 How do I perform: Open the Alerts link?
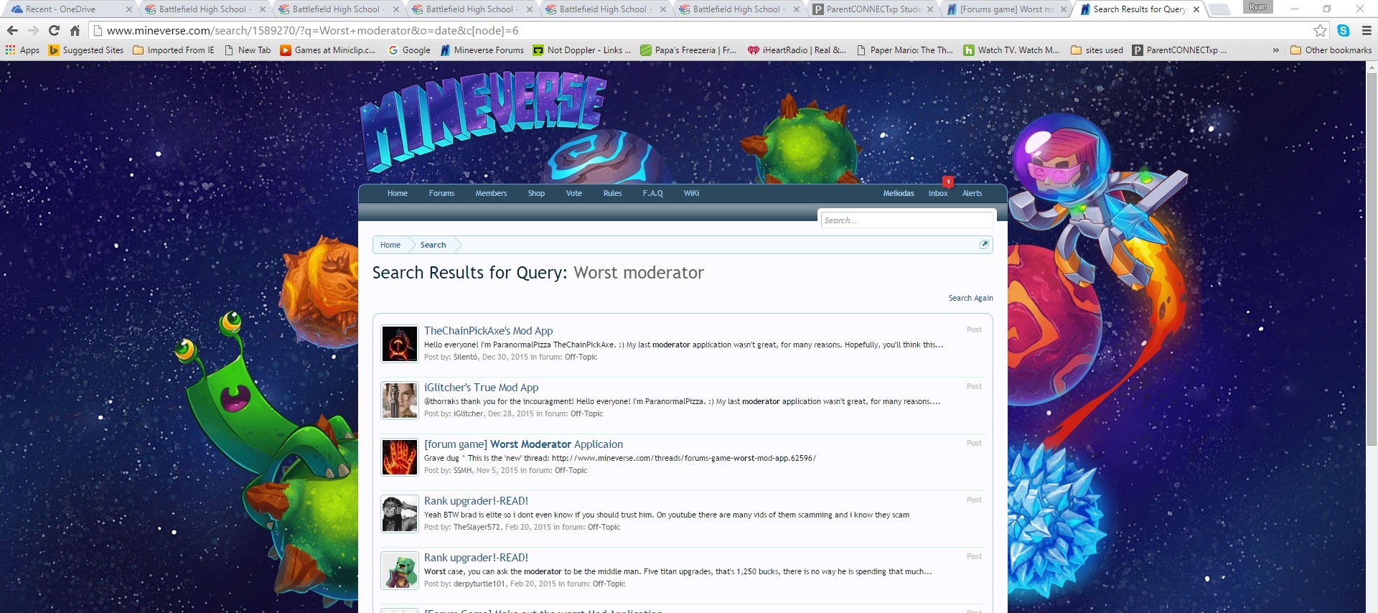(972, 193)
